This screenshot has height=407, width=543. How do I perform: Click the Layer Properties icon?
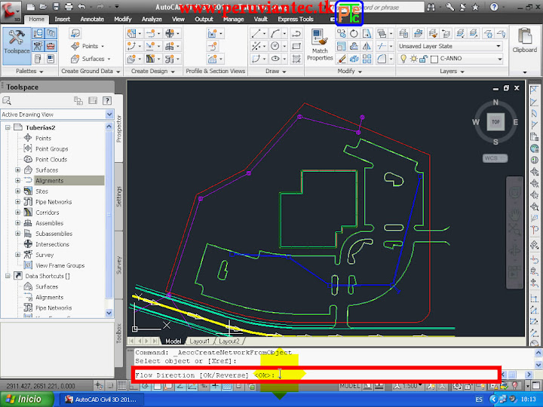coord(403,33)
